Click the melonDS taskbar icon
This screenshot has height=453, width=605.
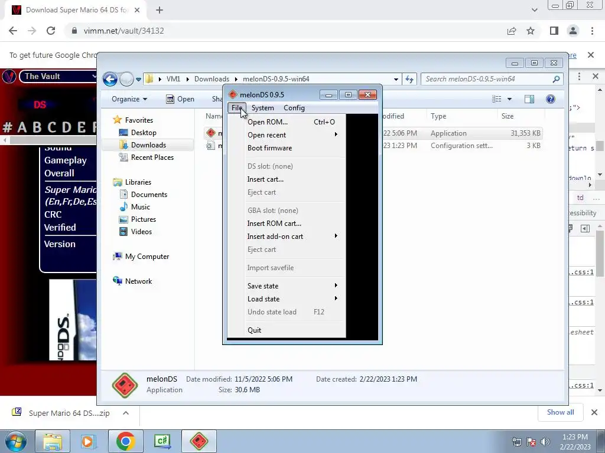coord(199,441)
